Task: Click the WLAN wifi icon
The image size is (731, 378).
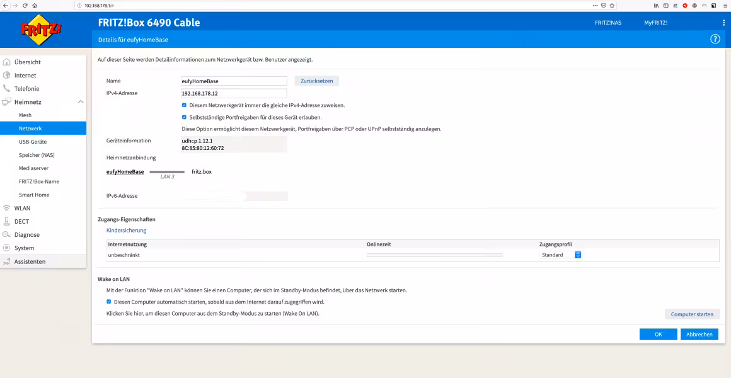Action: pyautogui.click(x=6, y=209)
